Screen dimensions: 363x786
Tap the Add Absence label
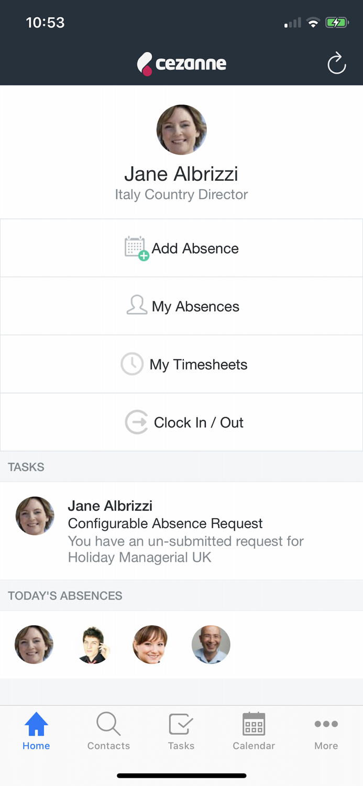point(195,248)
